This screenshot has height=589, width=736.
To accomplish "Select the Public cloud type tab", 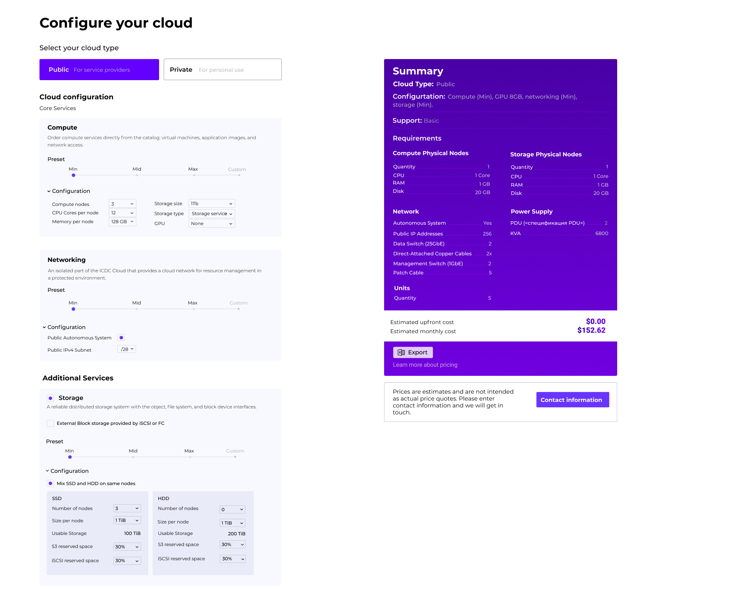I will click(x=99, y=70).
